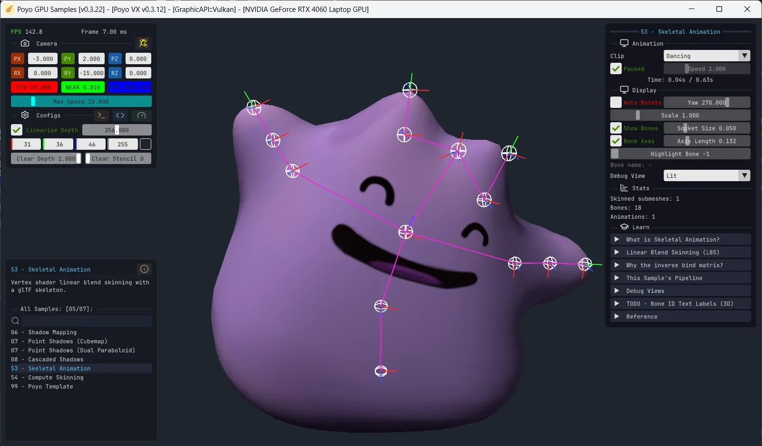Click the Learn graduation cap icon

click(624, 227)
